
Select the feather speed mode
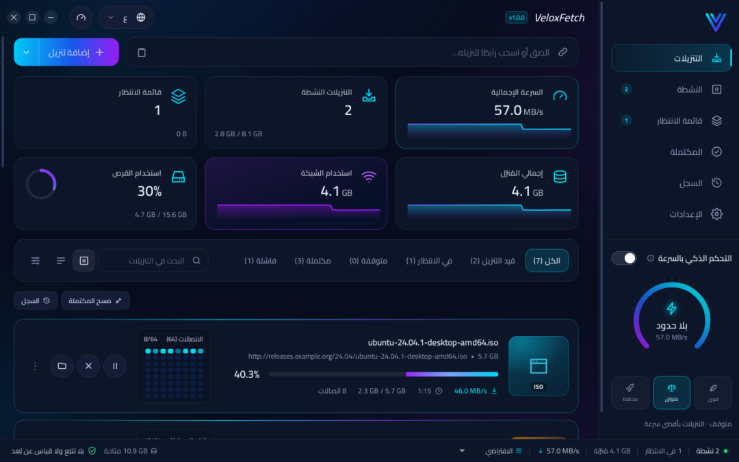coord(713,392)
